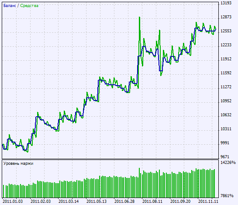Click the 2011.11.11 date label

point(208,202)
